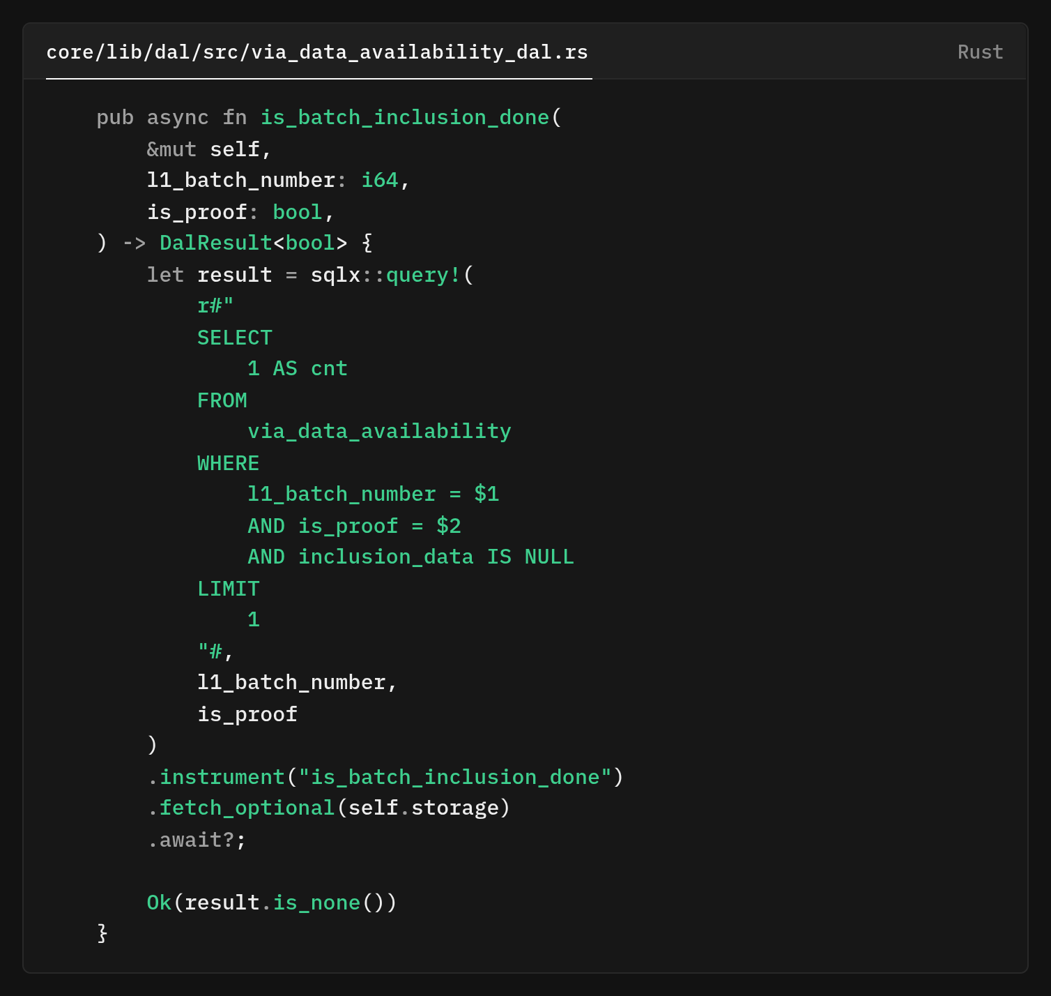This screenshot has width=1051, height=996.
Task: Click the FROM keyword in the query
Action: (222, 400)
